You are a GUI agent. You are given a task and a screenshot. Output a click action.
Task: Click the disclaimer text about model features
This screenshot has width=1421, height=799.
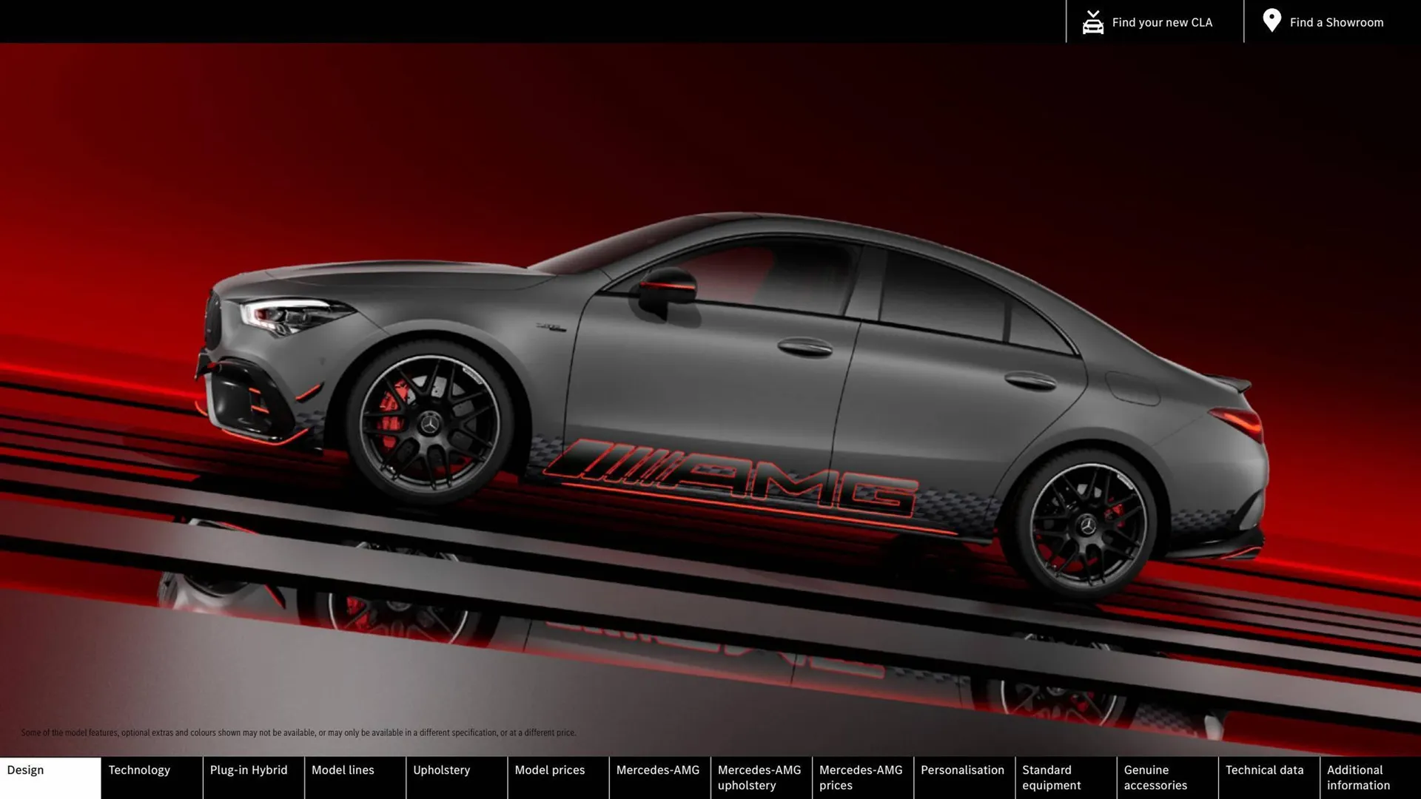(298, 732)
